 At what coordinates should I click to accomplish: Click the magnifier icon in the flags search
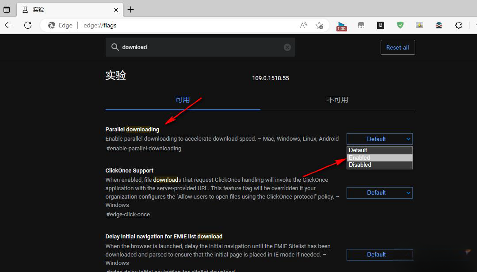click(x=114, y=47)
